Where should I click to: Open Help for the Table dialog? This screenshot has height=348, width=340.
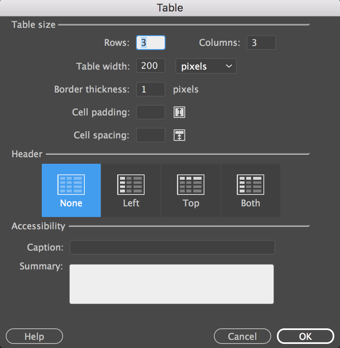(34, 336)
